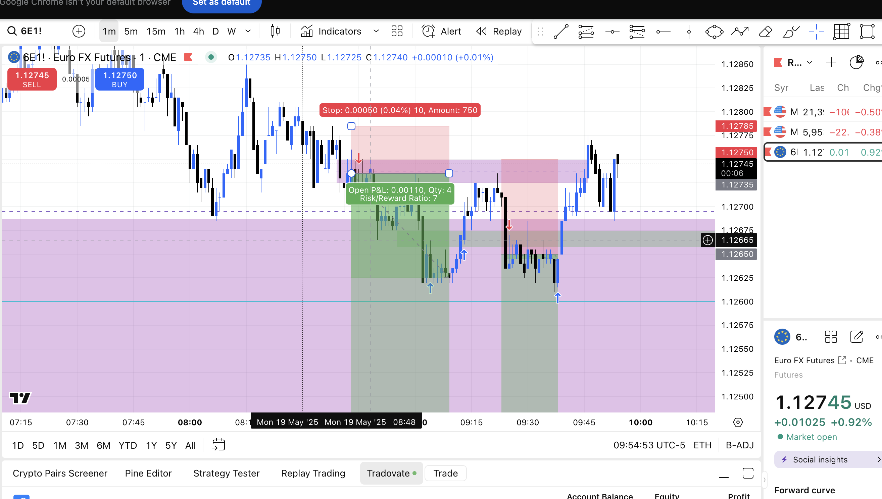Click the add symbol compare plus icon
882x499 pixels.
(x=79, y=31)
